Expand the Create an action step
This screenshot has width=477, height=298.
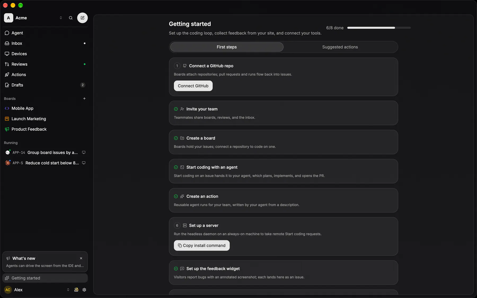[x=283, y=200]
